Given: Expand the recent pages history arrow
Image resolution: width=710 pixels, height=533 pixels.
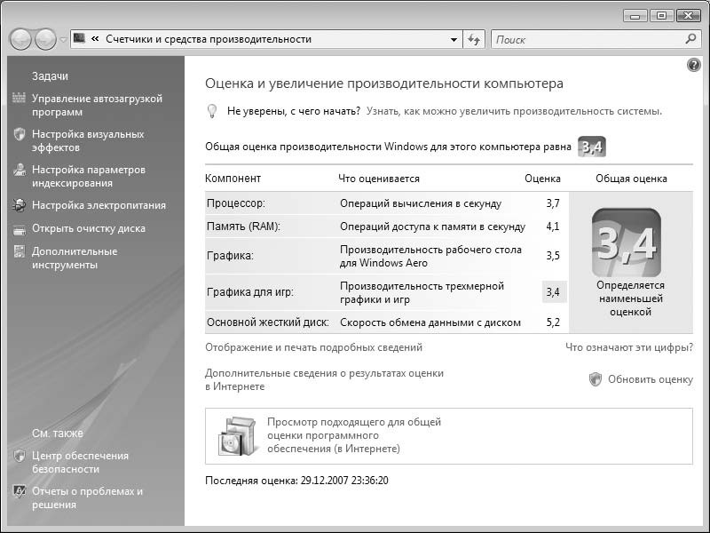Looking at the screenshot, I should (x=63, y=40).
